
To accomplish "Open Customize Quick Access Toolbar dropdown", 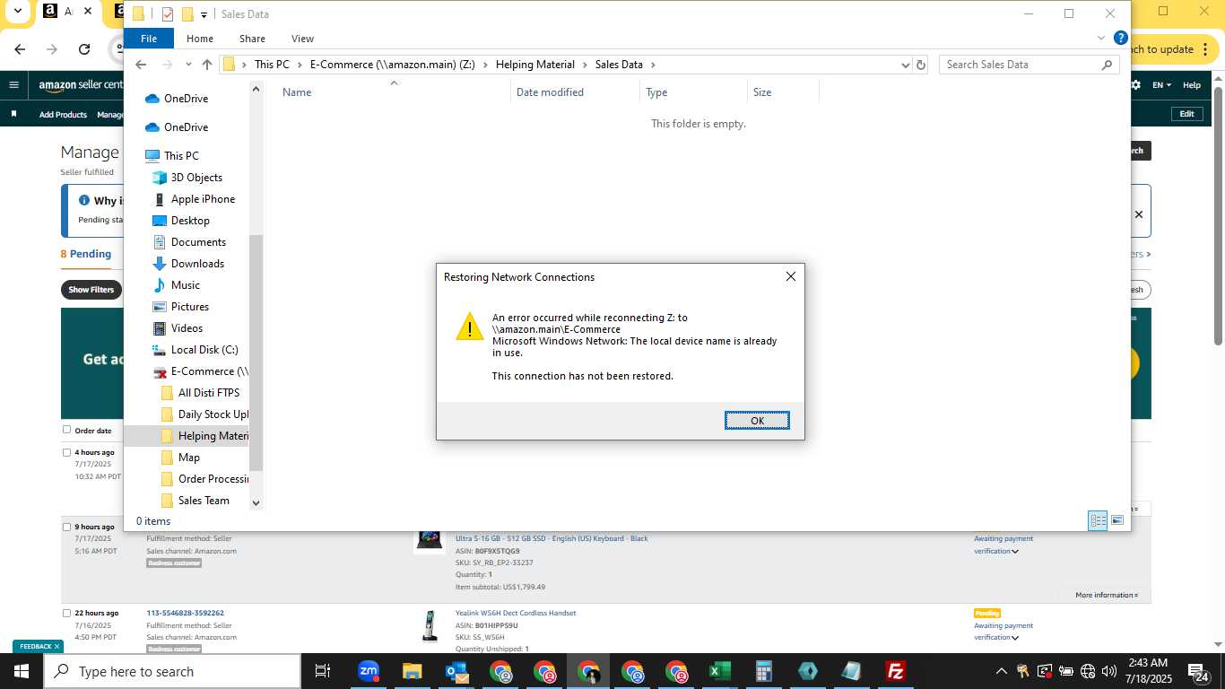I will [204, 14].
